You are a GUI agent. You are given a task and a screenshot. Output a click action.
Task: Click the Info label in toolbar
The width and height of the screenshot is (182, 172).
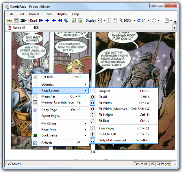9,21
